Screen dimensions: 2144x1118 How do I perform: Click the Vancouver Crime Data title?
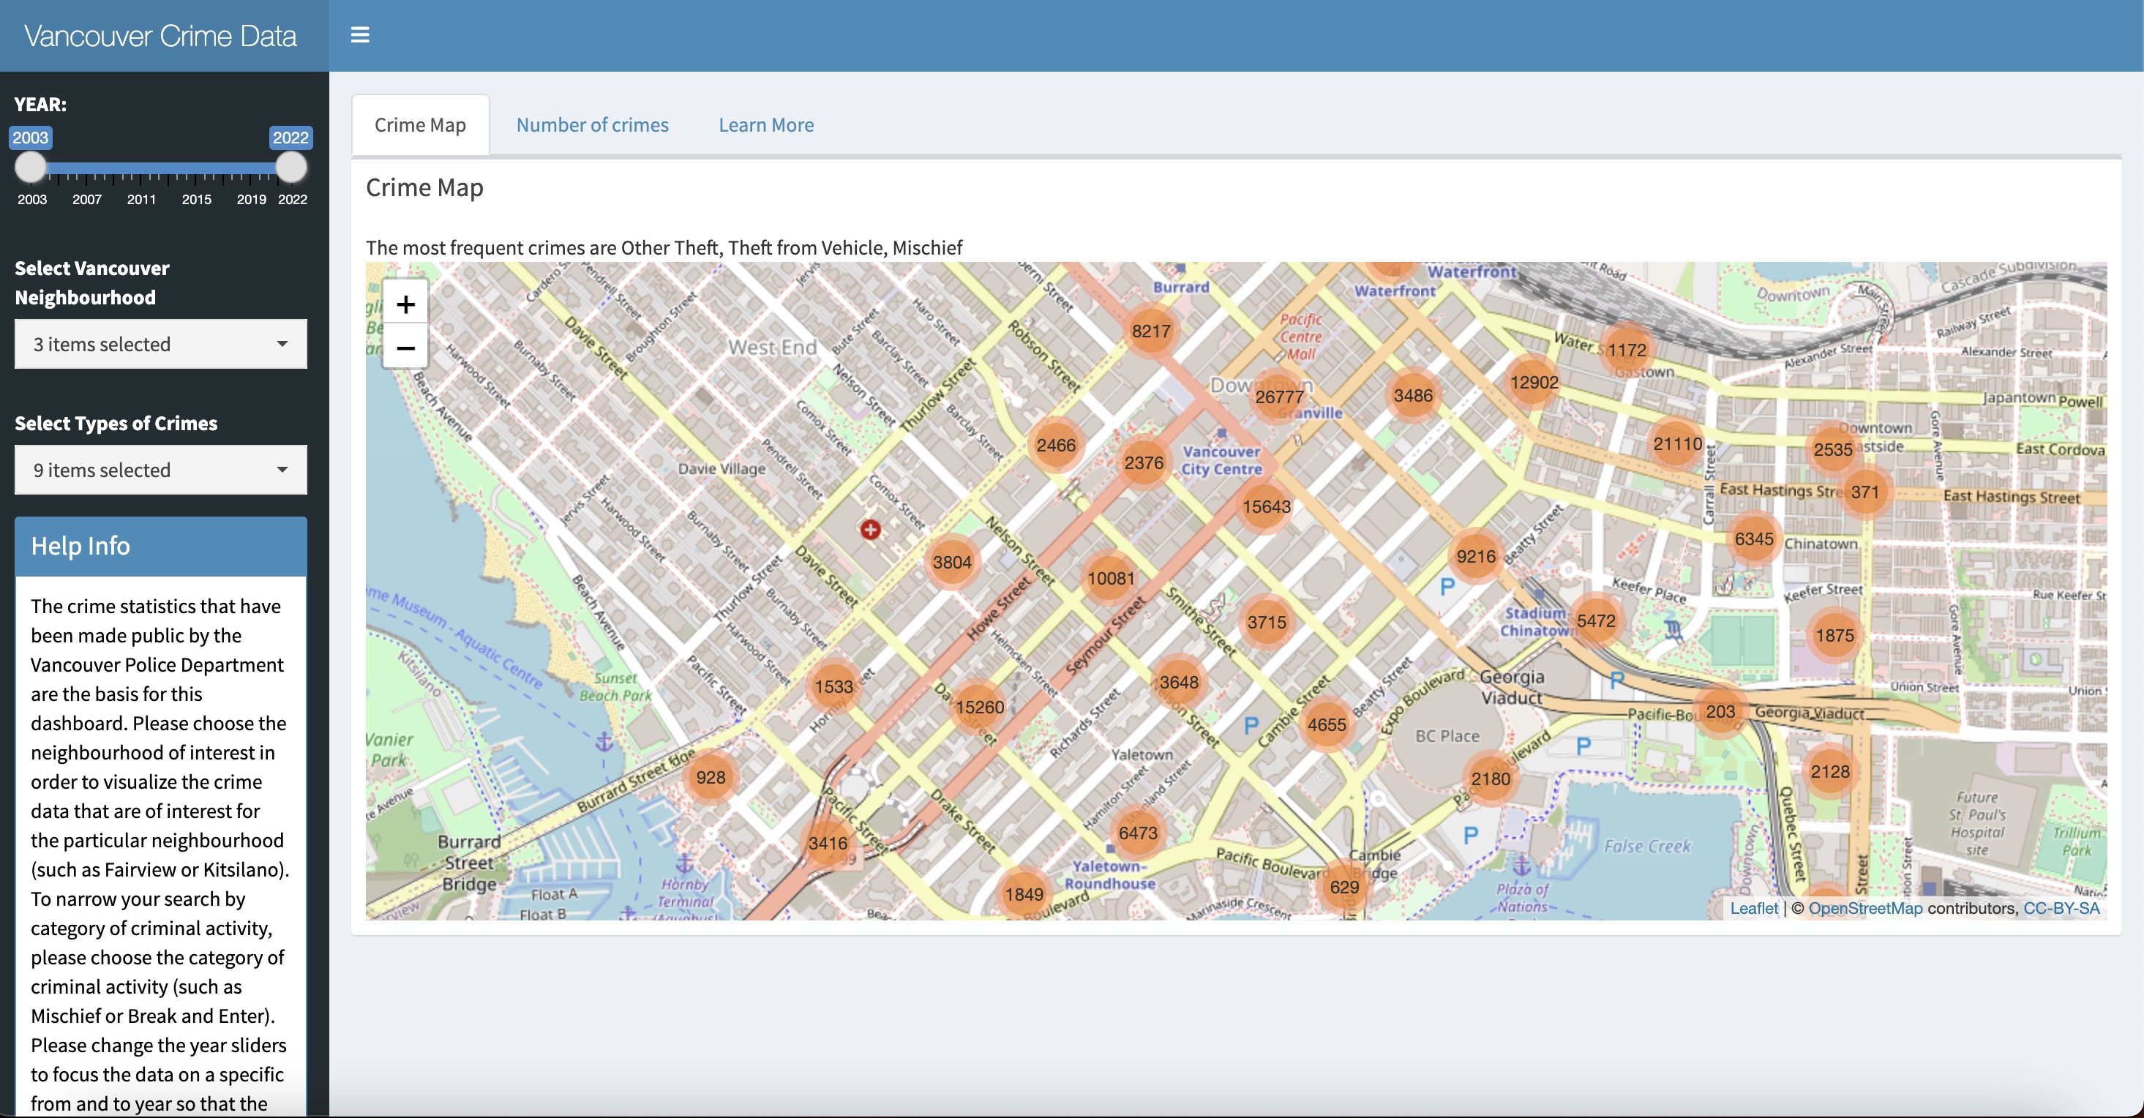pyautogui.click(x=160, y=36)
